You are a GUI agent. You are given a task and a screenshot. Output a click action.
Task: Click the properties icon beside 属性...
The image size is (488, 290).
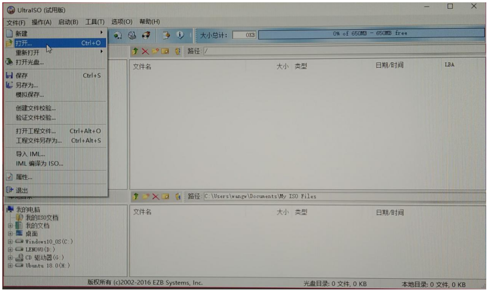[x=9, y=177]
